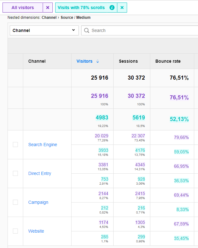This screenshot has height=248, width=198.
Task: Select the Campaign row checkbox
Action: click(x=15, y=202)
